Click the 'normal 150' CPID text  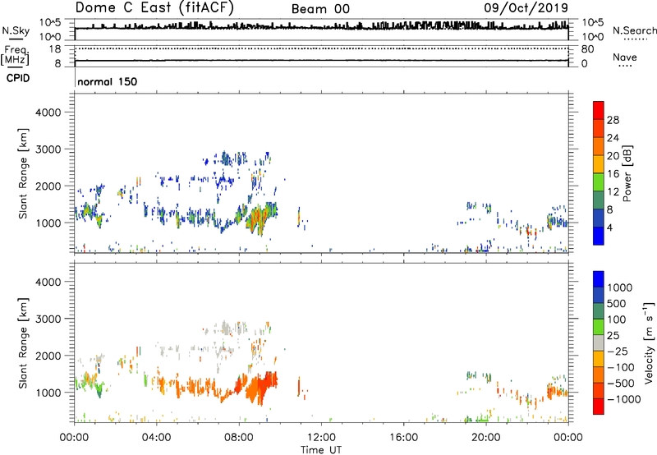coord(108,81)
